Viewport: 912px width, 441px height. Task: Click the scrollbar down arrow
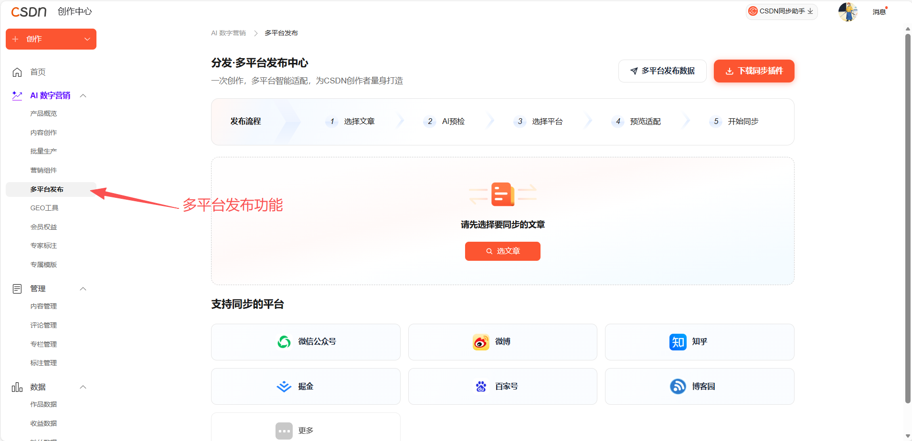click(908, 436)
